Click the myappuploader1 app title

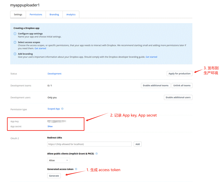tap(25, 5)
